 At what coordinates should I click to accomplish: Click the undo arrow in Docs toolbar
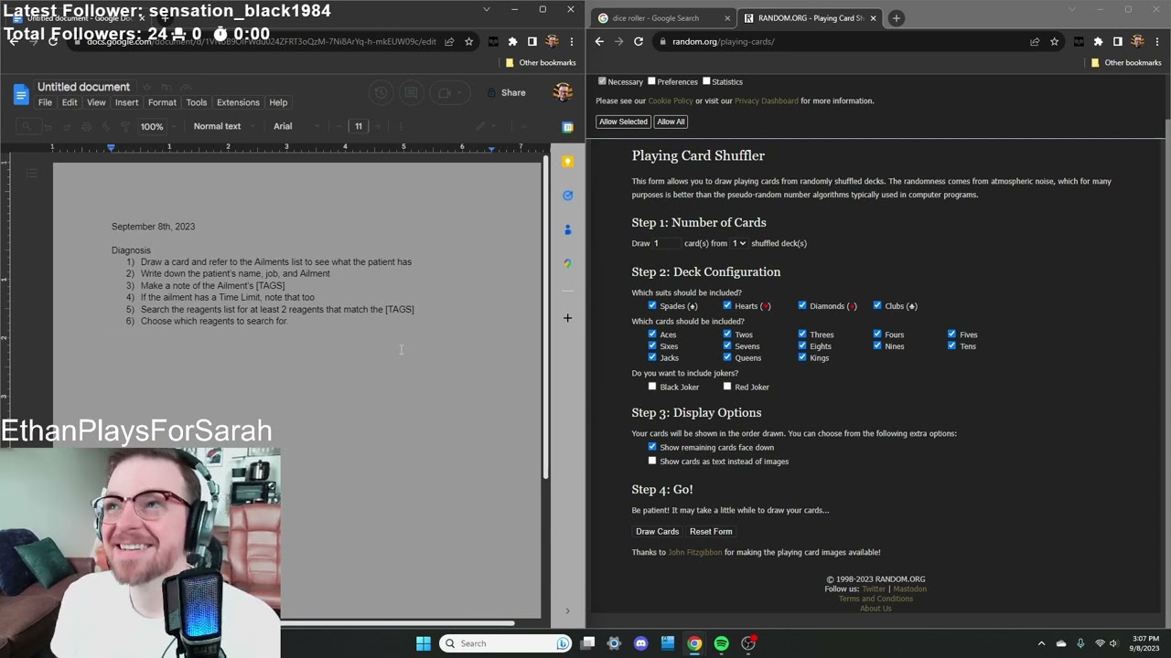click(48, 126)
